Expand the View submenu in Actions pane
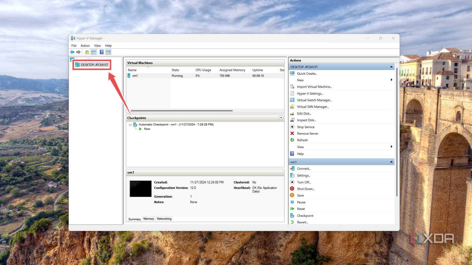The image size is (472, 265). click(x=391, y=147)
